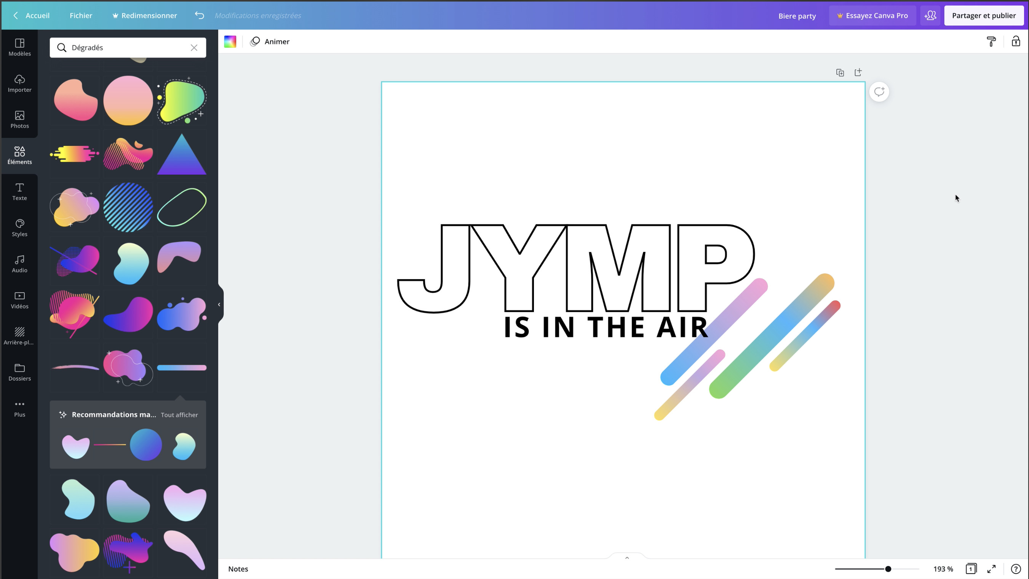
Task: Click Tout afficher link in recommendations
Action: point(179,415)
